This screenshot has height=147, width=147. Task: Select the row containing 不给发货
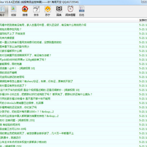coord(73,33)
